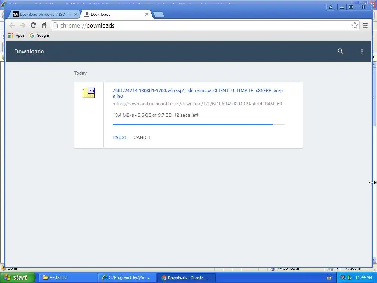This screenshot has width=377, height=283.
Task: Select Downloads - Google Chrome taskbar button
Action: (x=186, y=277)
